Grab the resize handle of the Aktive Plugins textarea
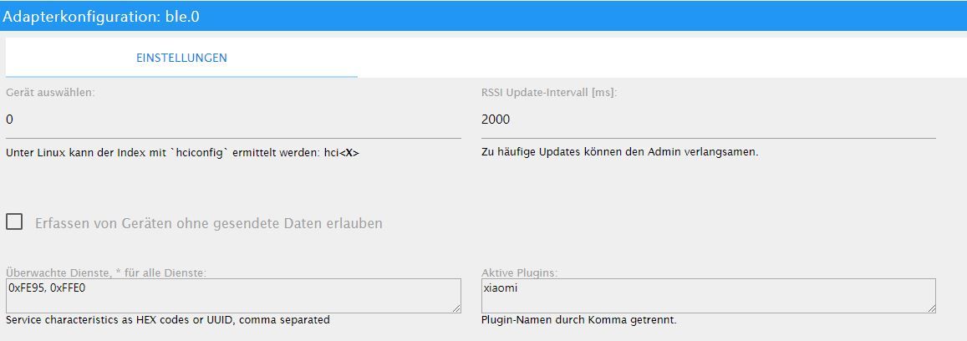Viewport: 967px width, 341px height. [931, 308]
